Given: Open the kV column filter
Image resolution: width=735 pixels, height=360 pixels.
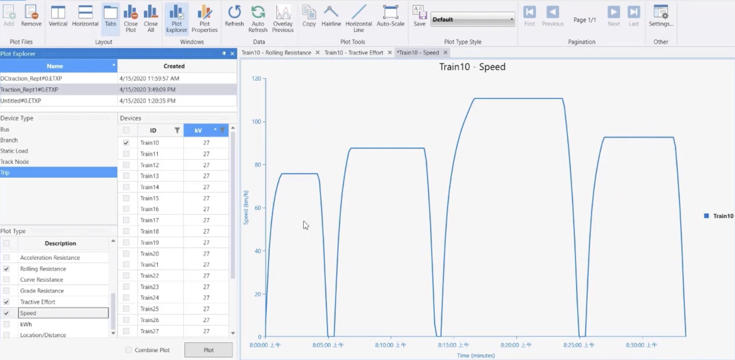Looking at the screenshot, I should [222, 130].
